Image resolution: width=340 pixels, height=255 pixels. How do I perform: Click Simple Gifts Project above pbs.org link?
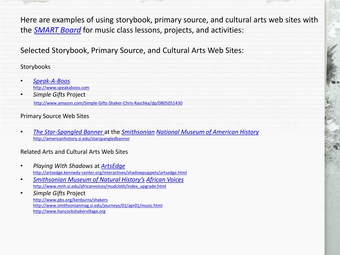59,193
